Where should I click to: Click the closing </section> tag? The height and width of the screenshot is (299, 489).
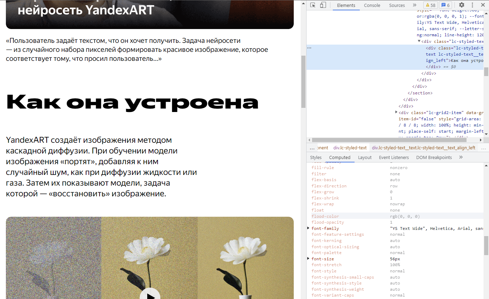pos(420,93)
